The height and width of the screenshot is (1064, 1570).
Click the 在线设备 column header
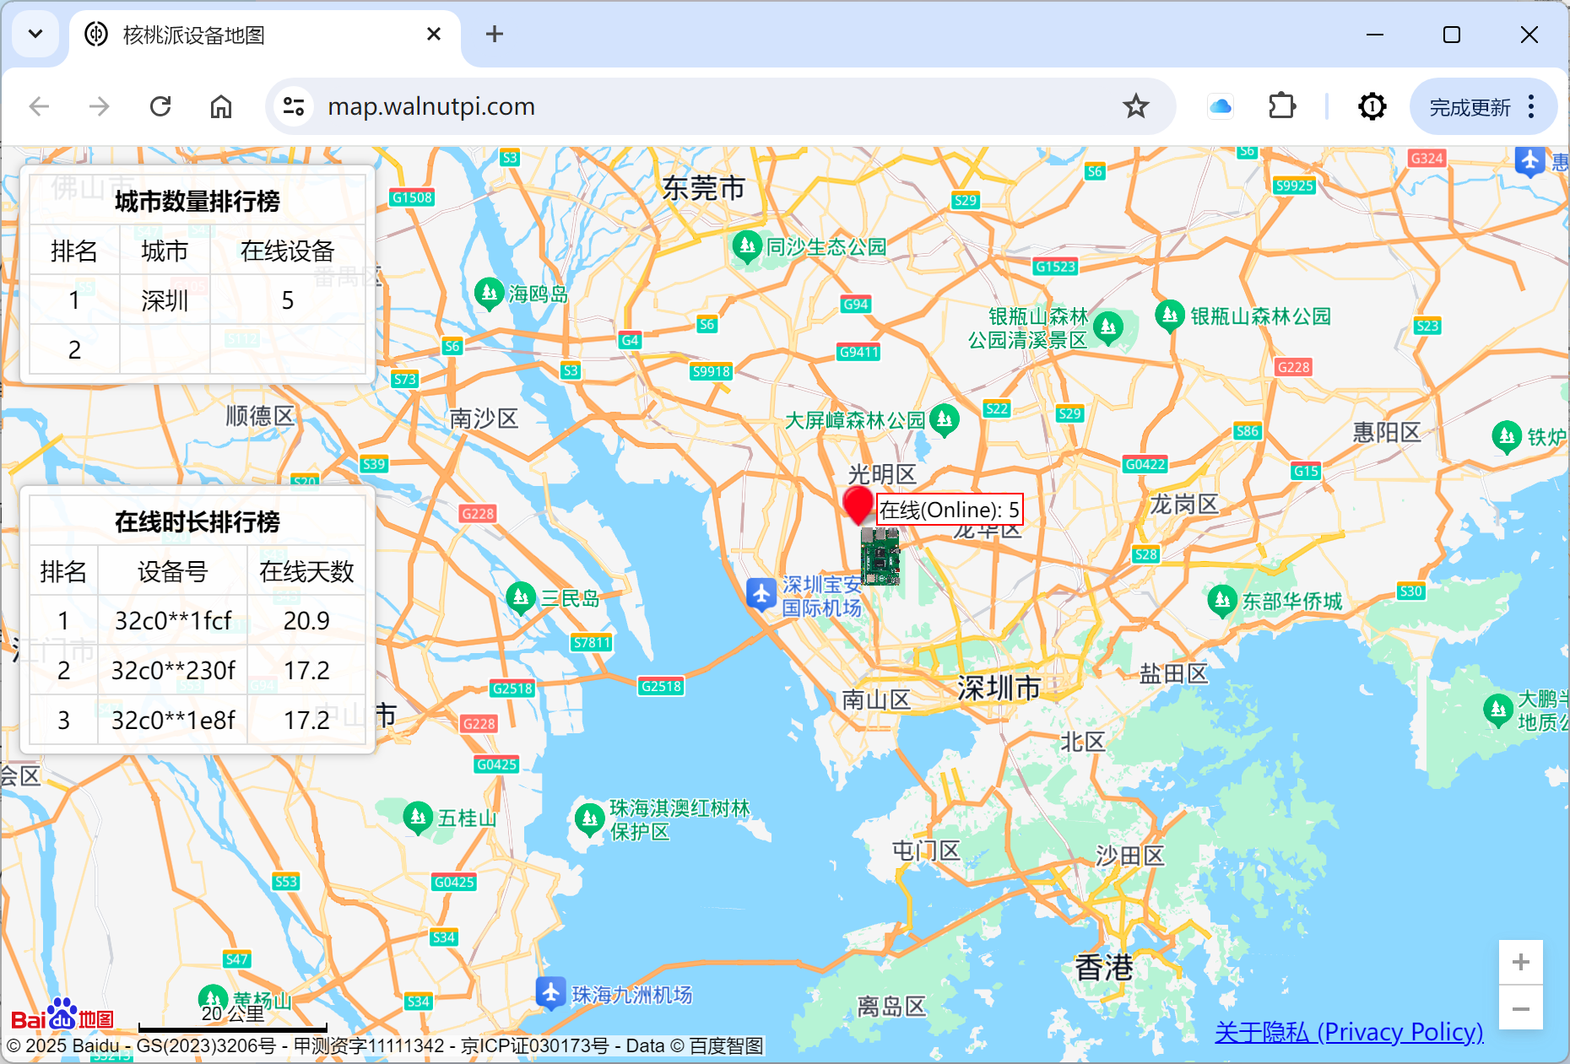[287, 251]
